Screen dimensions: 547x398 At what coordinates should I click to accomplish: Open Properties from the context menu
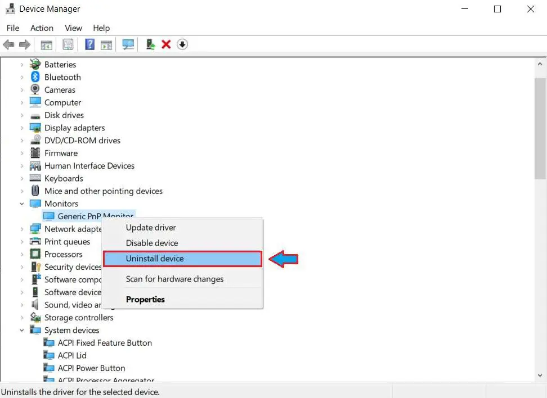[x=182, y=300]
